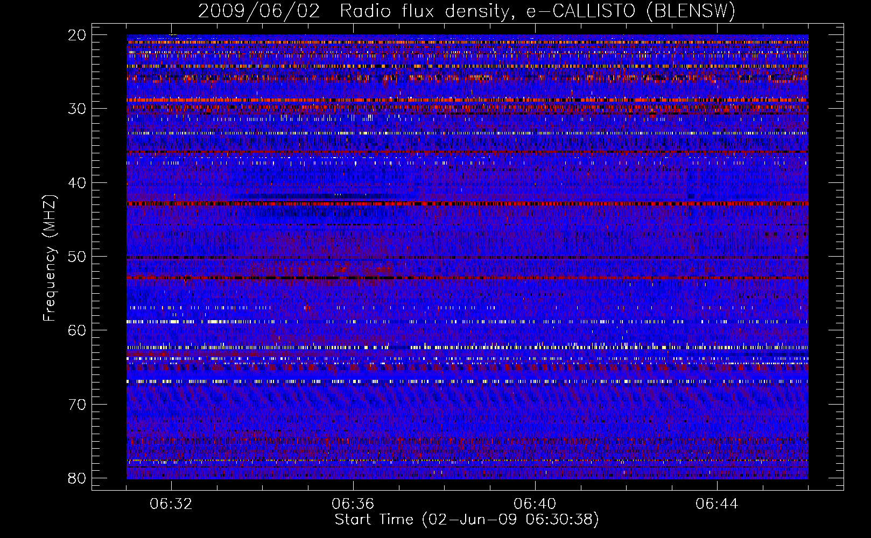Viewport: 871px width, 538px height.
Task: Click the 06:36 time tick label
Action: [353, 504]
